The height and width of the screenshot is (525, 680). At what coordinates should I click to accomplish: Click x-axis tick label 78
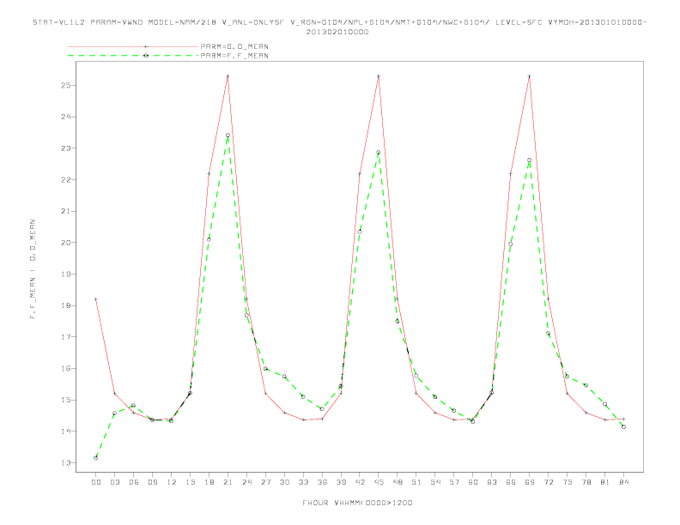point(586,482)
